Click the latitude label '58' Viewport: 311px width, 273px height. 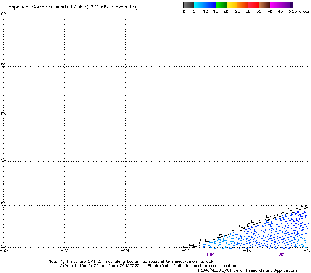pyautogui.click(x=3, y=65)
